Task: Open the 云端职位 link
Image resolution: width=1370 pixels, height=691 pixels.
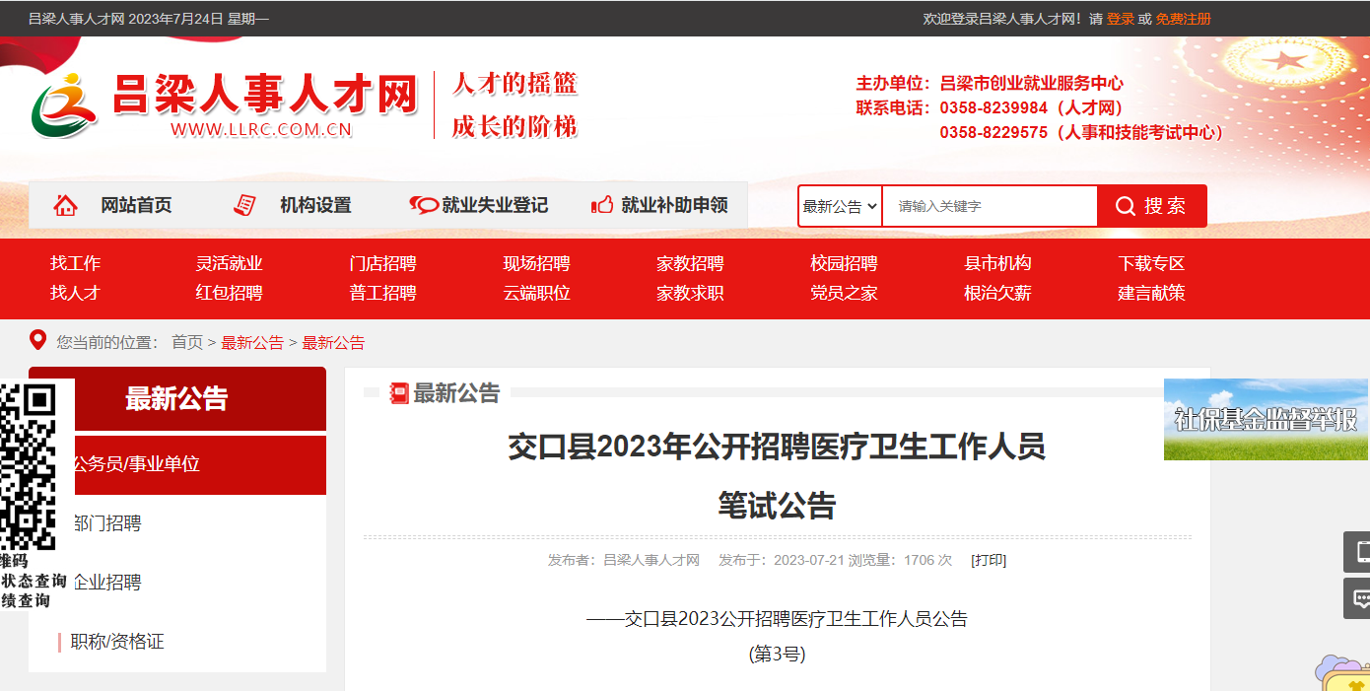Action: 537,293
